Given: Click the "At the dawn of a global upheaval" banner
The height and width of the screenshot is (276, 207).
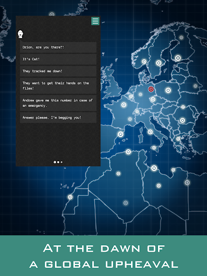Looking at the screenshot, I should [103, 256].
